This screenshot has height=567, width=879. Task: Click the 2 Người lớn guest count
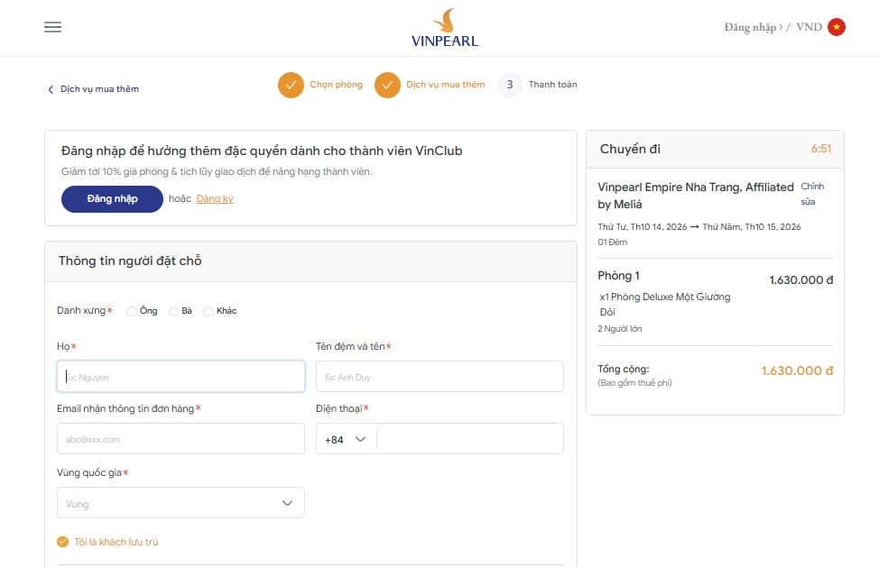pos(619,328)
